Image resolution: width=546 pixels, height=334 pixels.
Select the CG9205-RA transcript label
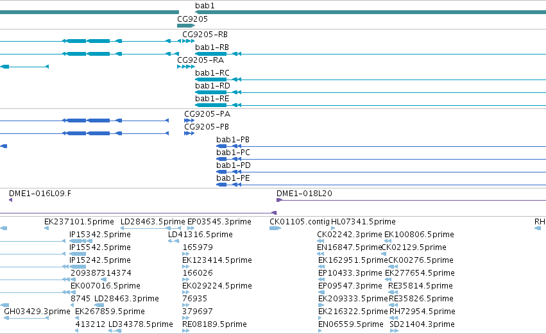click(201, 60)
